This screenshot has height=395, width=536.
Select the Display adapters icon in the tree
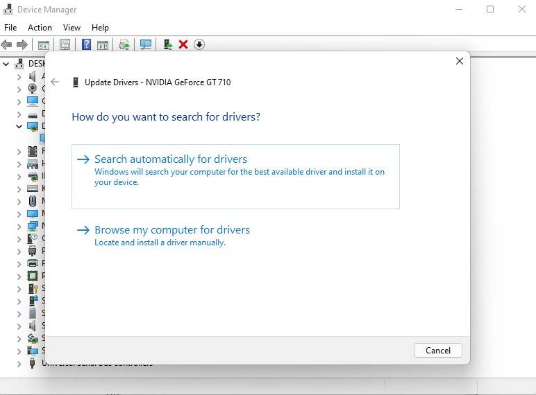coord(33,126)
